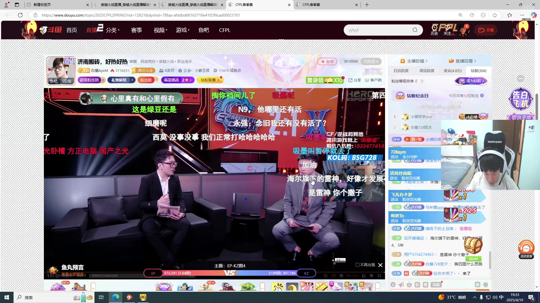Screen dimensions: 540x303
Task: Open the notification center icon in taskbar
Action: (x=531, y=297)
